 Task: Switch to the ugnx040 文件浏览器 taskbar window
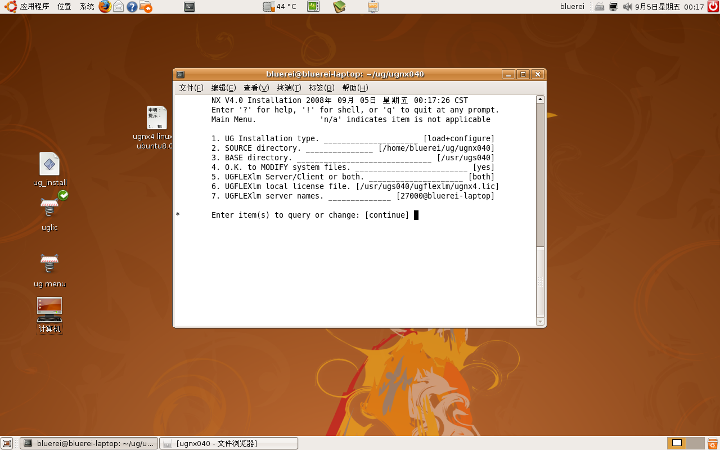tap(228, 443)
